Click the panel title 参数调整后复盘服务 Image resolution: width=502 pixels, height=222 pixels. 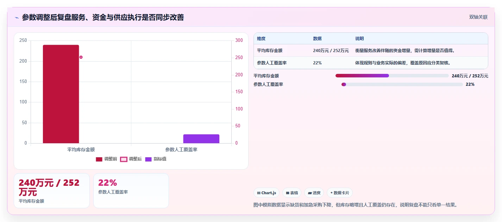pos(103,17)
